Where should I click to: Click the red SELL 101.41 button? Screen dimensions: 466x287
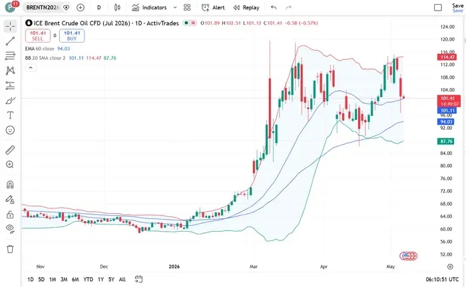click(x=38, y=36)
